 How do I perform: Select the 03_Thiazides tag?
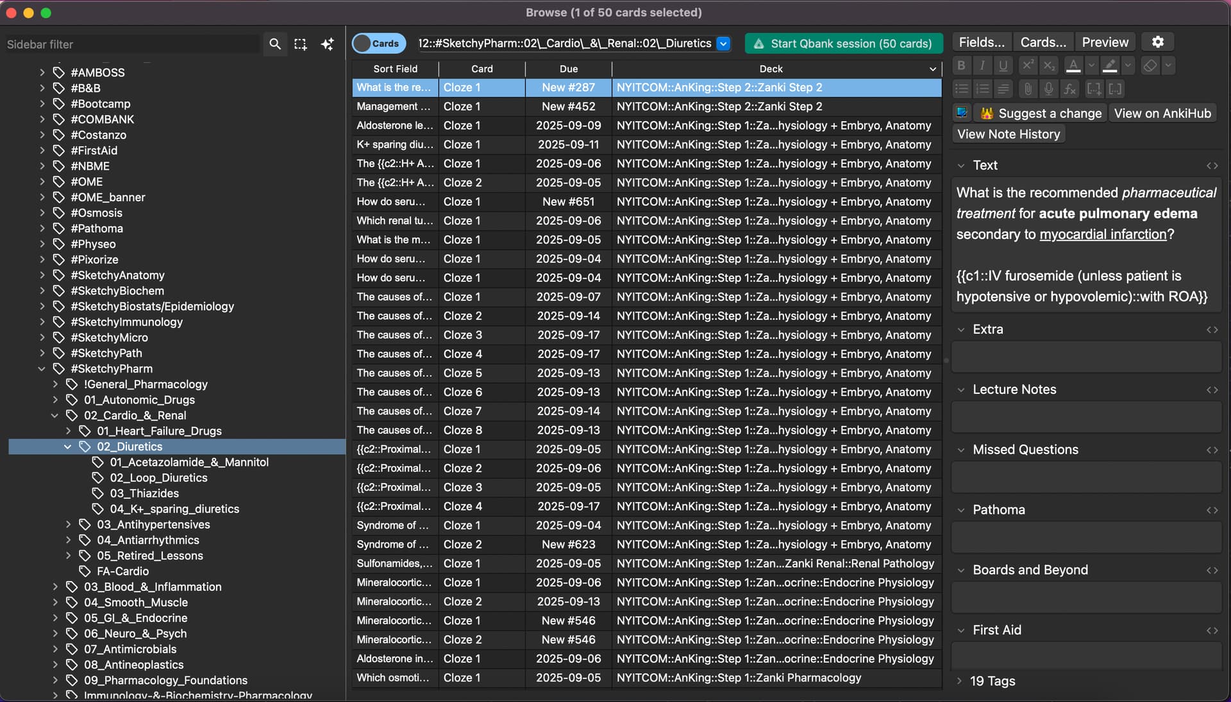[144, 494]
